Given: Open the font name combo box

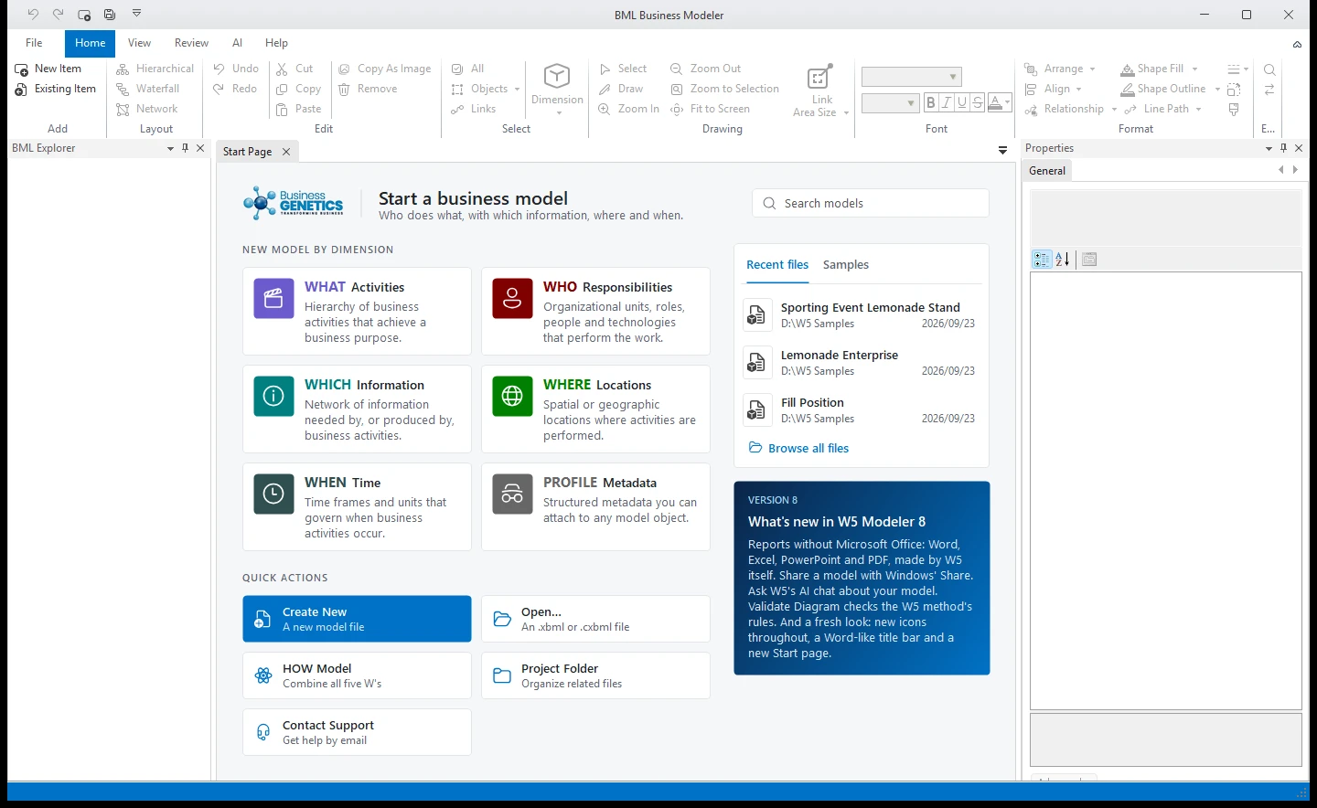Looking at the screenshot, I should pyautogui.click(x=912, y=77).
